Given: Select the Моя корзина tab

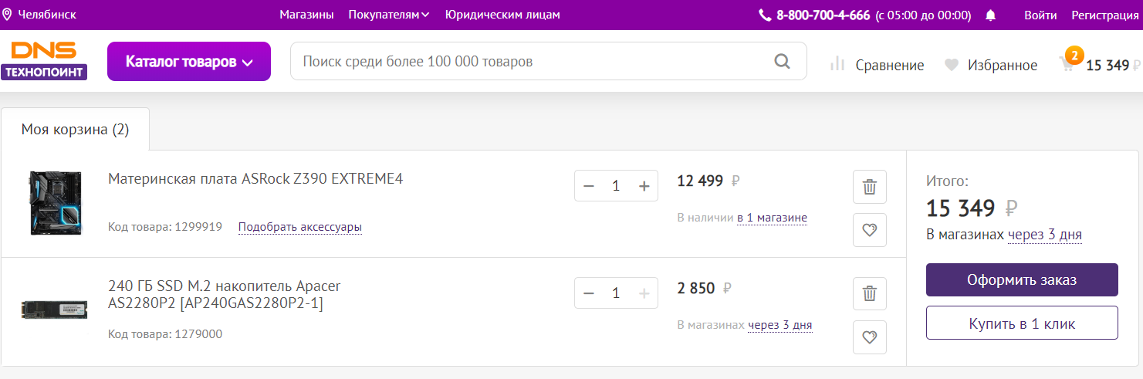Looking at the screenshot, I should pyautogui.click(x=75, y=130).
